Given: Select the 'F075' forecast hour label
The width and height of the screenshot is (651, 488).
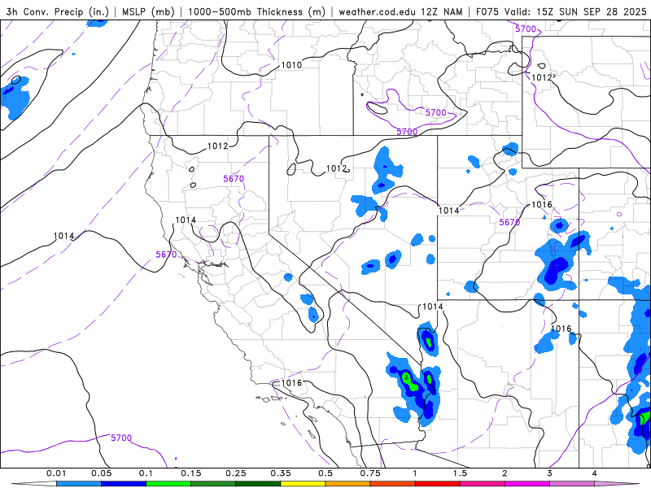Looking at the screenshot, I should point(487,11).
